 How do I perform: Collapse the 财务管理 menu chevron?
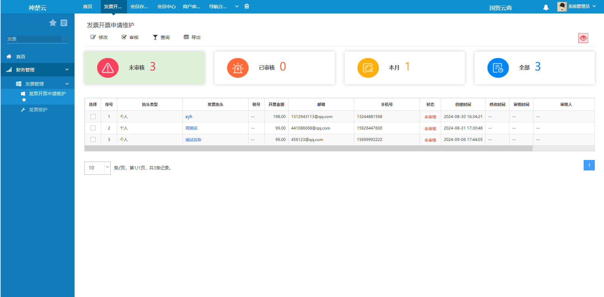pyautogui.click(x=67, y=69)
